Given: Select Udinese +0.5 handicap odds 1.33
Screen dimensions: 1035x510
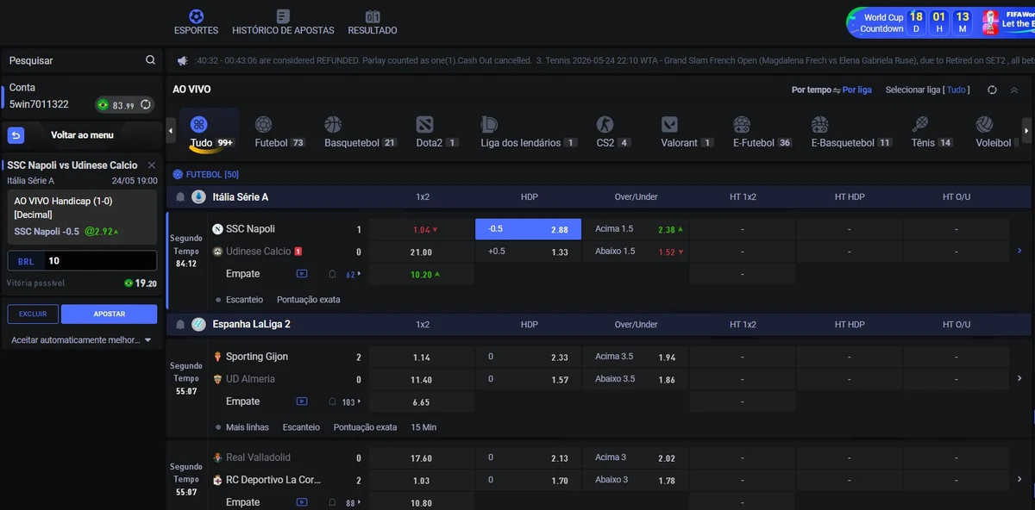Looking at the screenshot, I should tap(528, 252).
